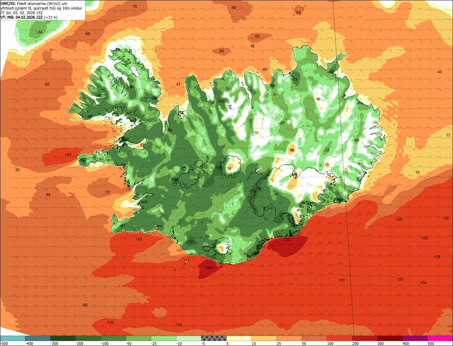Click the dark maroon legend swatch labeled 300
The width and height of the screenshot is (453, 346).
(x=390, y=338)
